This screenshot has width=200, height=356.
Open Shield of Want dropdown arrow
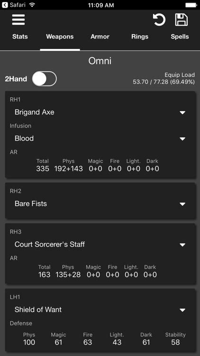click(x=182, y=310)
